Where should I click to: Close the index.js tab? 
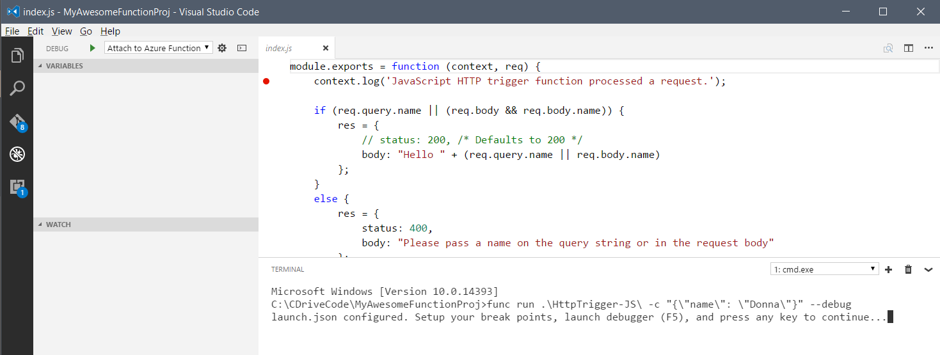(x=325, y=48)
